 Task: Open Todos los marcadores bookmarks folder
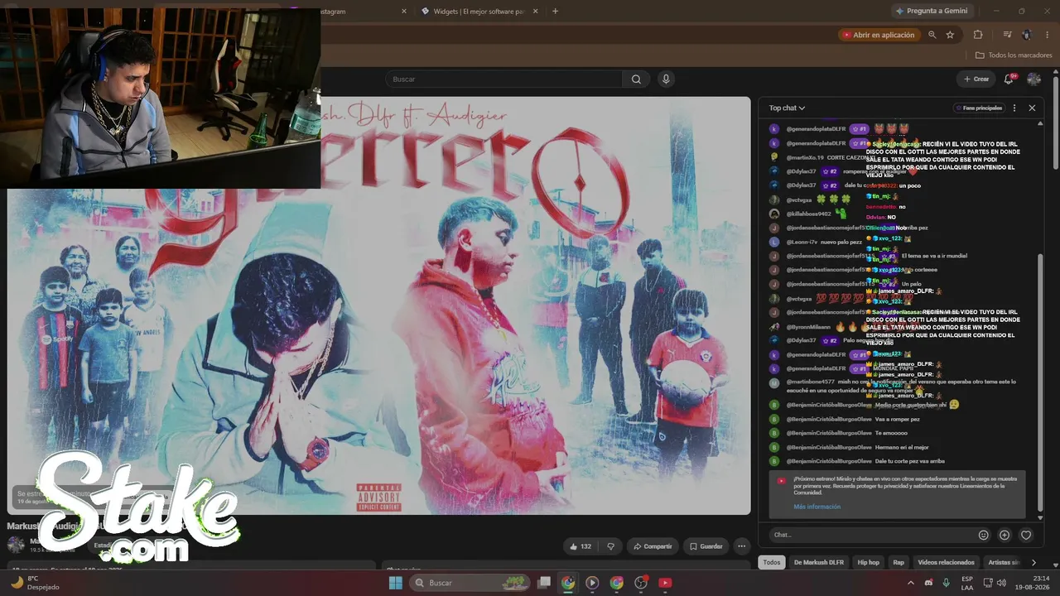(x=1014, y=55)
